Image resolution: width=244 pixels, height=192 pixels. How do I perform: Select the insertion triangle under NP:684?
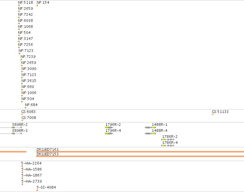point(26,108)
